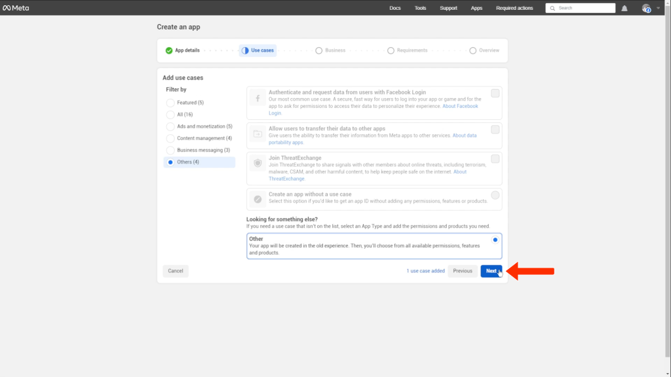Select the All (16) filter
Image resolution: width=671 pixels, height=377 pixels.
(170, 115)
